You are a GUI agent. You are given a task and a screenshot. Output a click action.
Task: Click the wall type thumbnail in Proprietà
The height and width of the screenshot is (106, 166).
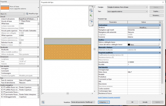[5, 7]
